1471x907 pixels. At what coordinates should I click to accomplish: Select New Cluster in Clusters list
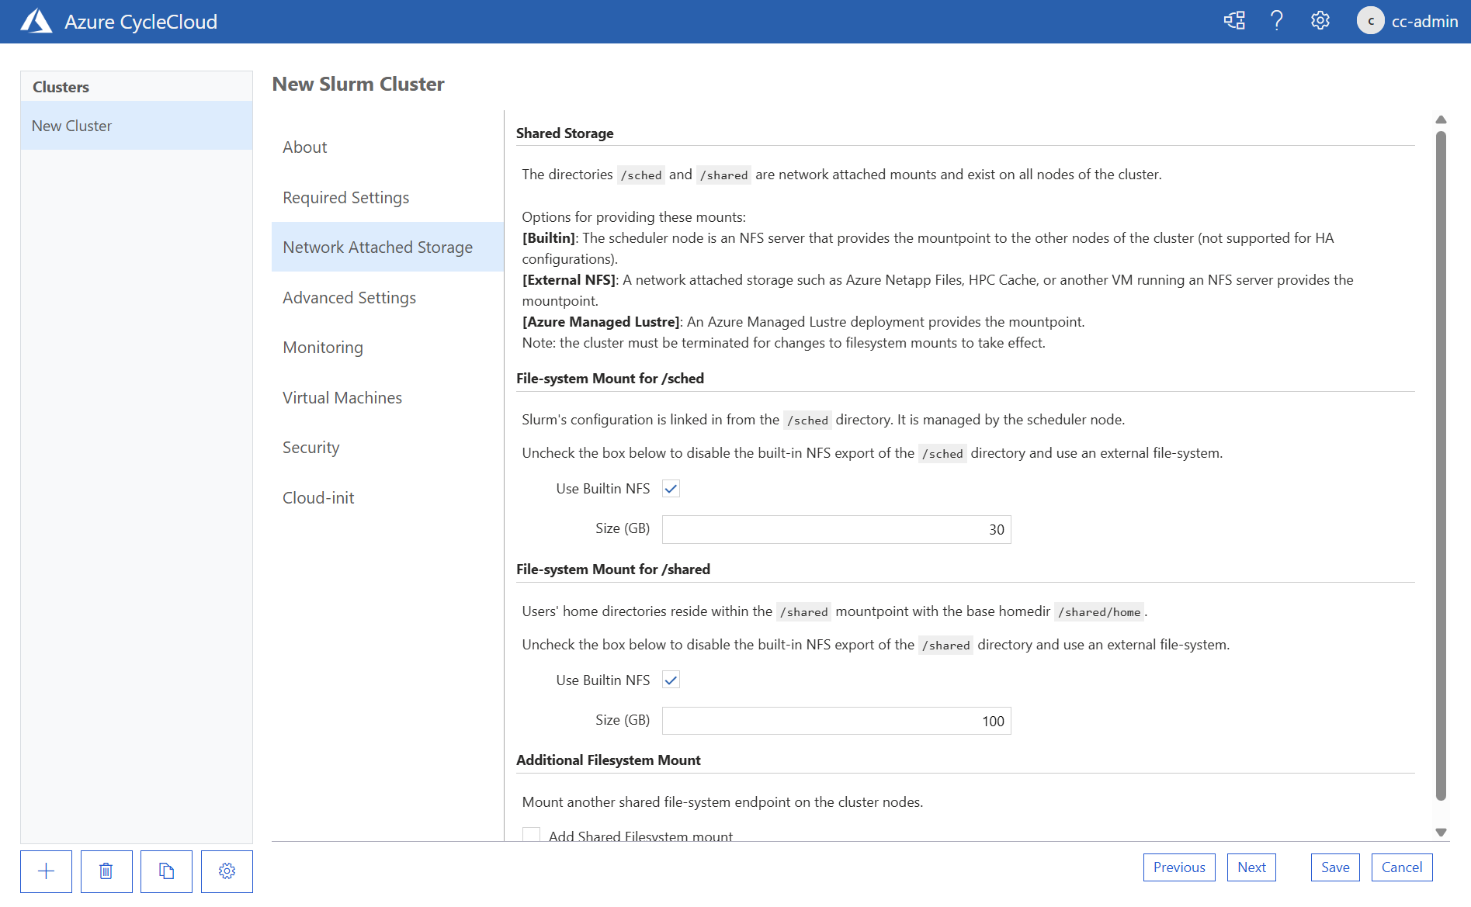[137, 126]
